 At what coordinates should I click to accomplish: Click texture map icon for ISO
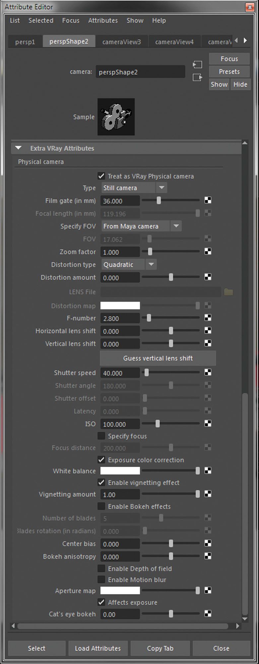pyautogui.click(x=208, y=423)
